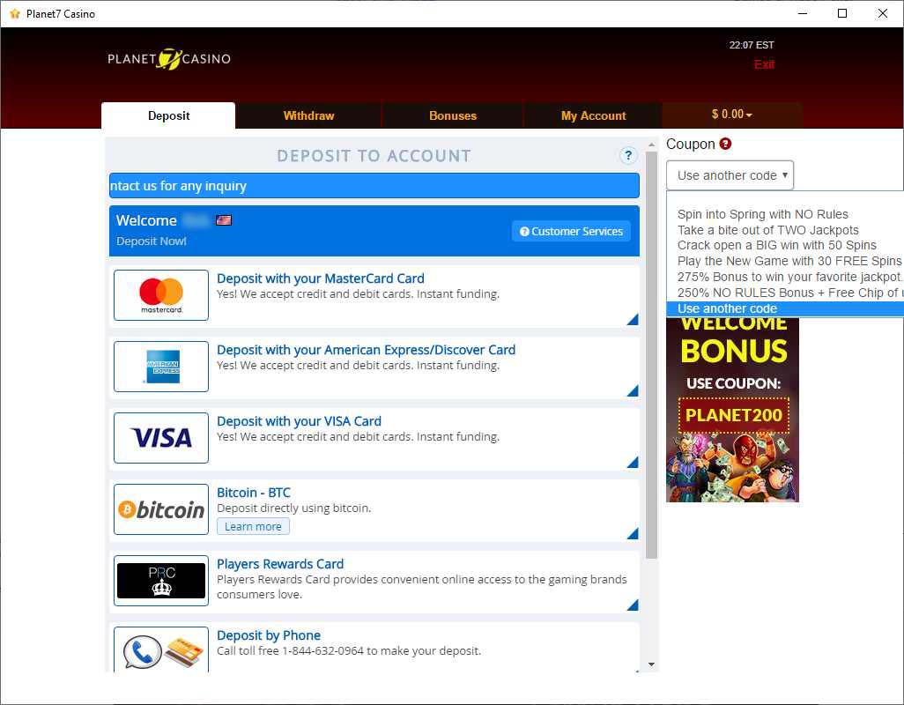This screenshot has height=705, width=904.
Task: Choose 'Play the New Game with 30 FREE Spins'
Action: click(x=785, y=261)
